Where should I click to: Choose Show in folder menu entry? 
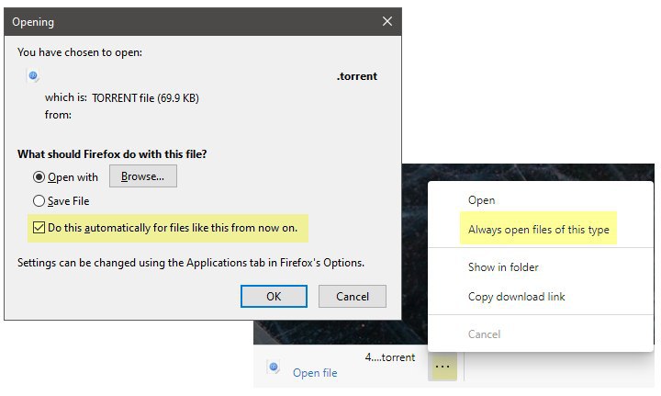tap(503, 267)
